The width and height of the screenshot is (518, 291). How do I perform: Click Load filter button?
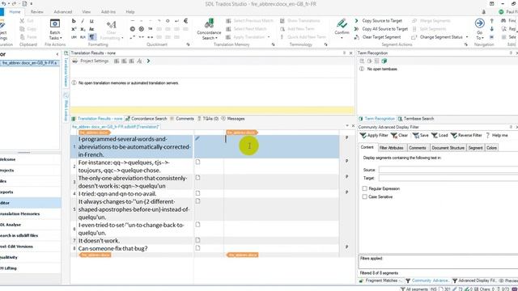click(x=439, y=135)
